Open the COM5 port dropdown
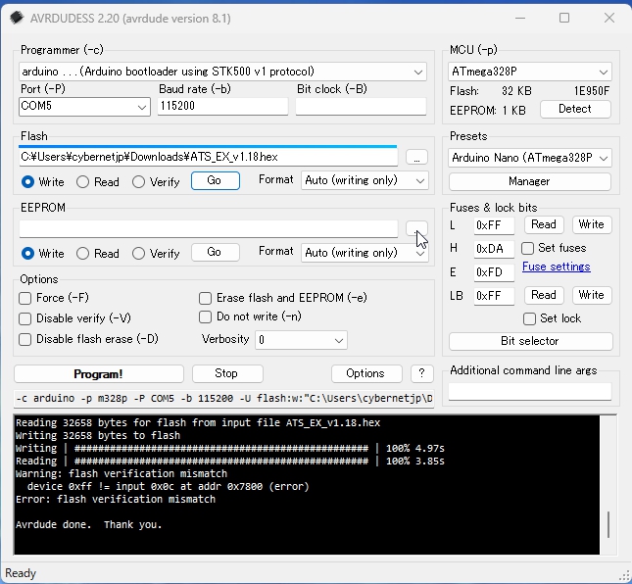Image resolution: width=632 pixels, height=584 pixels. 141,106
